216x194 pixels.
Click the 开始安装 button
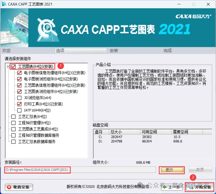[x=200, y=187]
